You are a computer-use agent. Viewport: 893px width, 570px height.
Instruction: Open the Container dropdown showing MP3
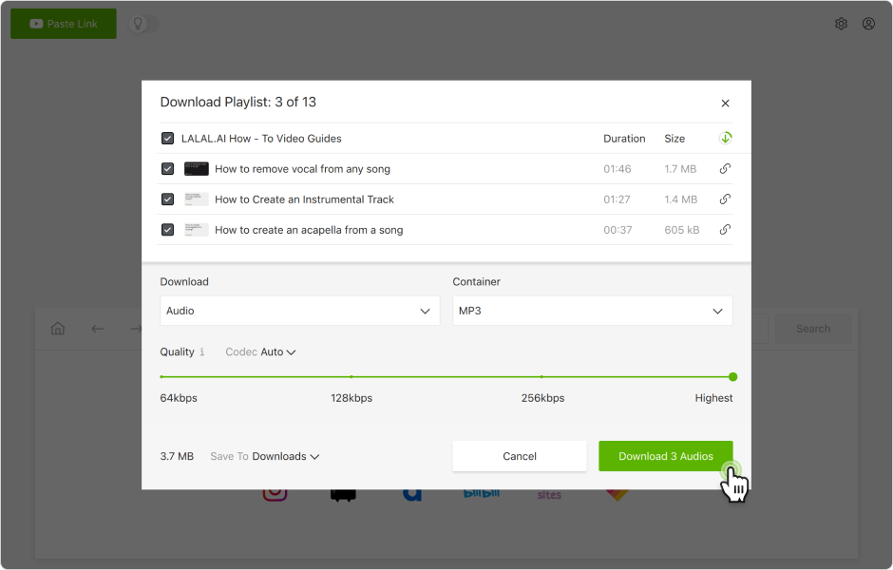tap(592, 311)
